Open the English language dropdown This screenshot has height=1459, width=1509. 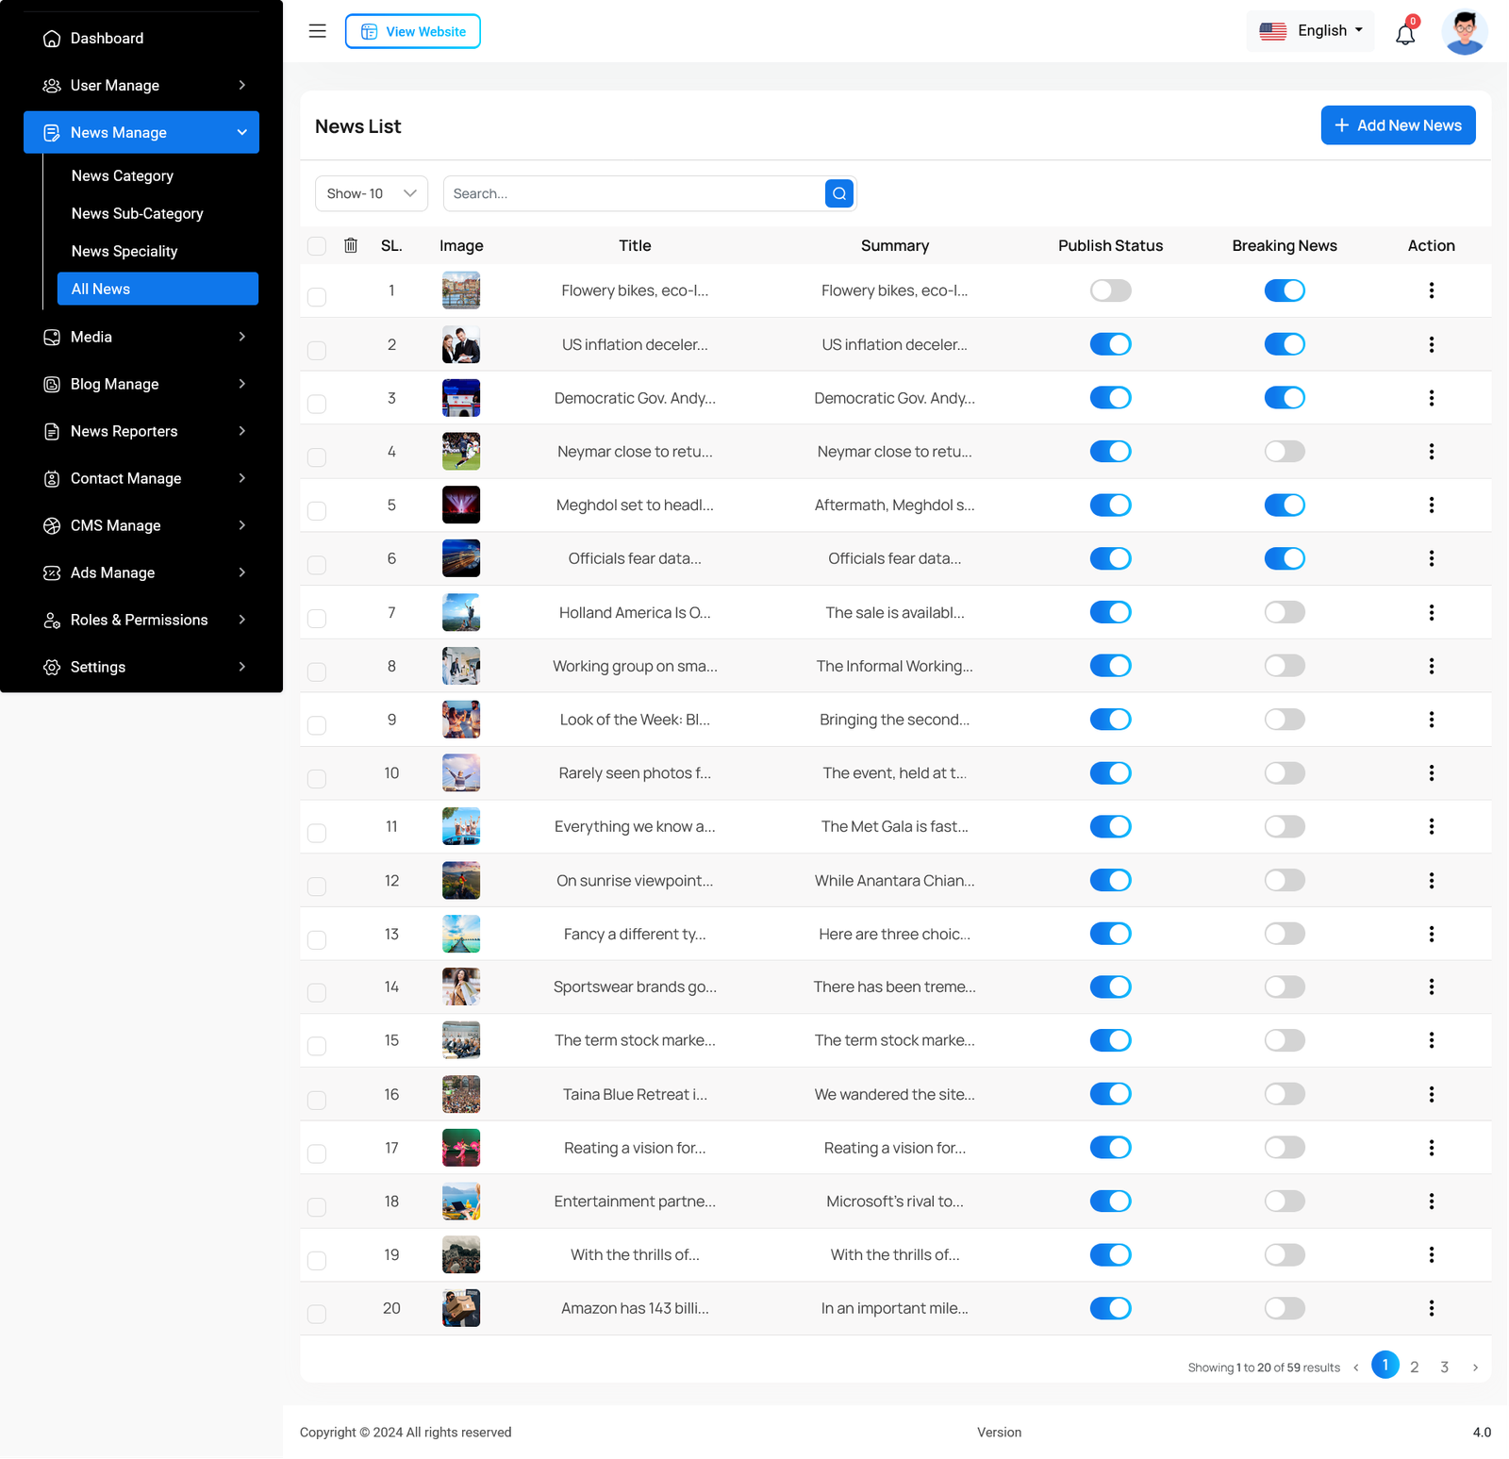point(1310,31)
